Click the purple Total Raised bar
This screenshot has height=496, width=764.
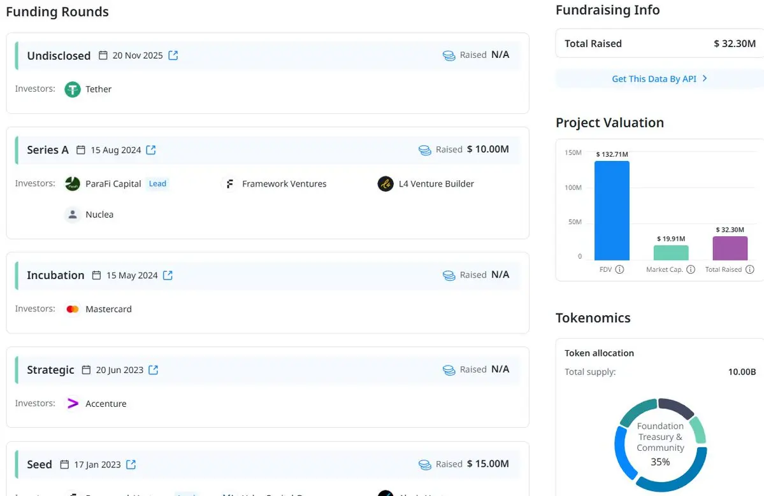(x=730, y=248)
